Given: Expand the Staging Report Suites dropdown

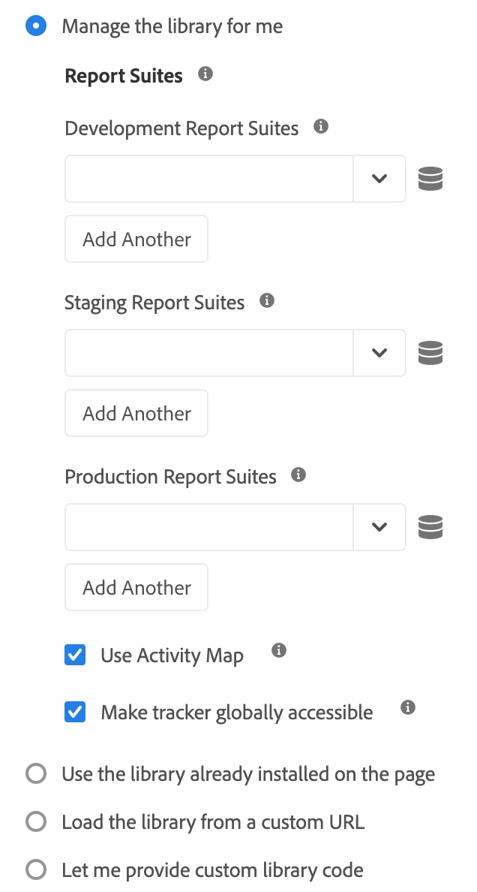Looking at the screenshot, I should click(x=379, y=353).
